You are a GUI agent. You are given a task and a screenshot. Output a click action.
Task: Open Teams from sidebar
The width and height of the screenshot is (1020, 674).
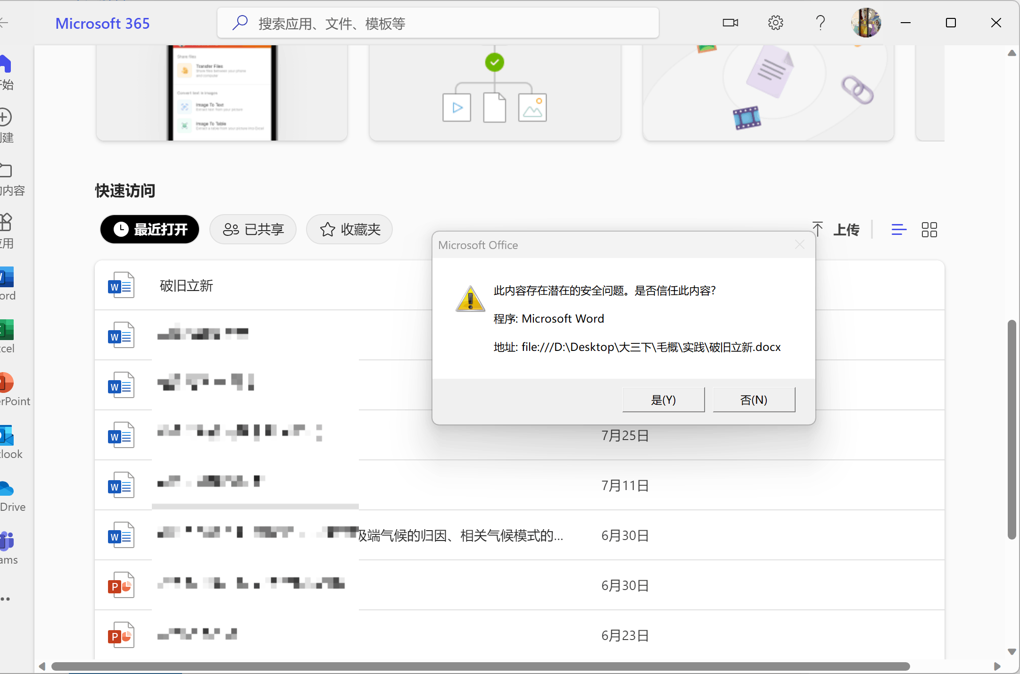(8, 541)
